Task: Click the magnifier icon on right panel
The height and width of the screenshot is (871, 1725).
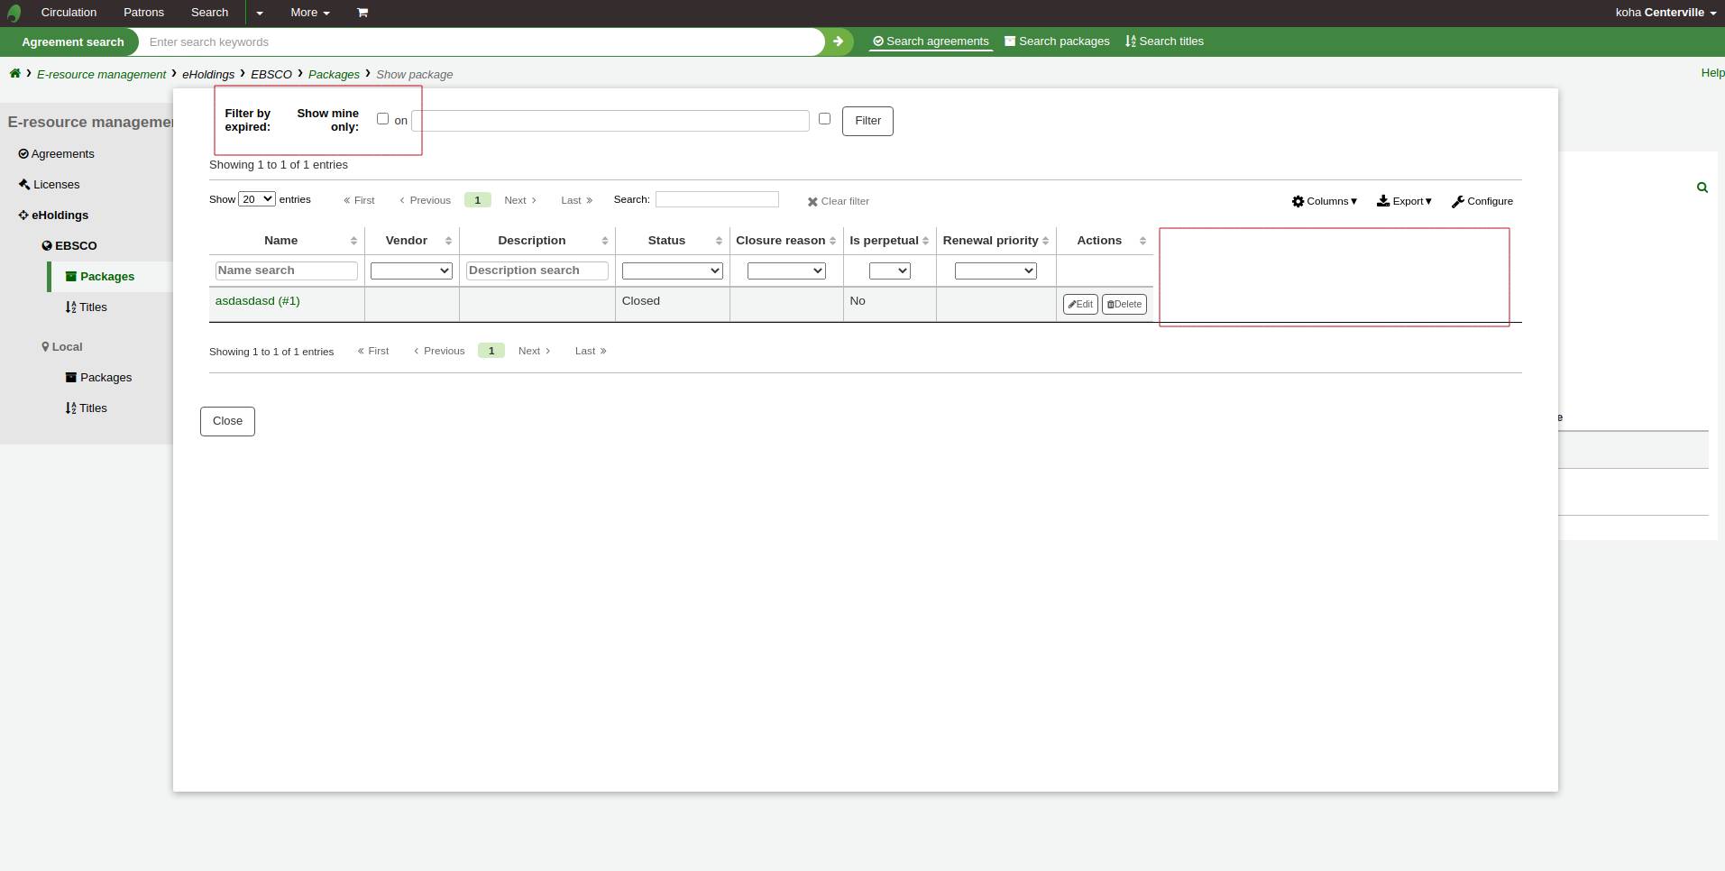Action: 1702,188
